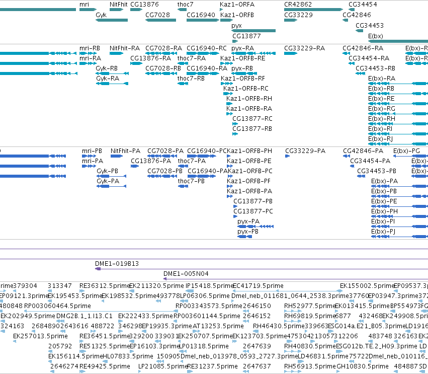Screen dimensions: 428x374
Task: Click transcript CG13876-RA
Action: 150,58
